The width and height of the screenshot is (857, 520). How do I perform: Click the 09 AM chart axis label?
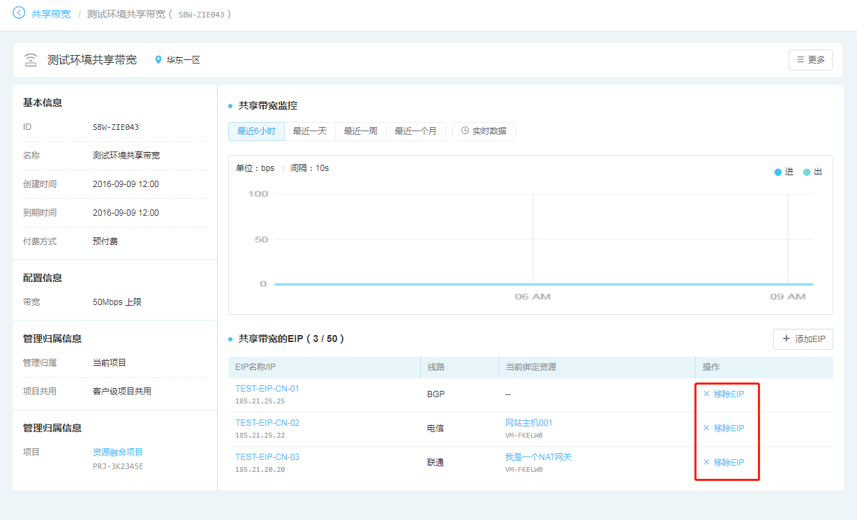point(788,297)
